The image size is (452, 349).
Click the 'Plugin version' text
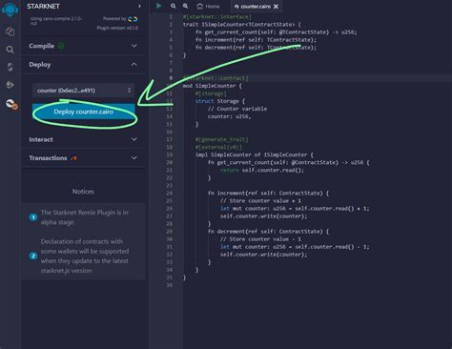(117, 28)
